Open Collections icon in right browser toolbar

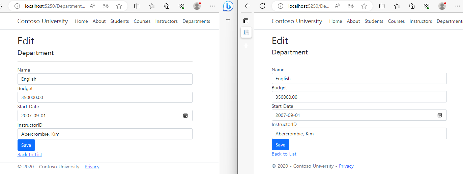click(x=412, y=6)
